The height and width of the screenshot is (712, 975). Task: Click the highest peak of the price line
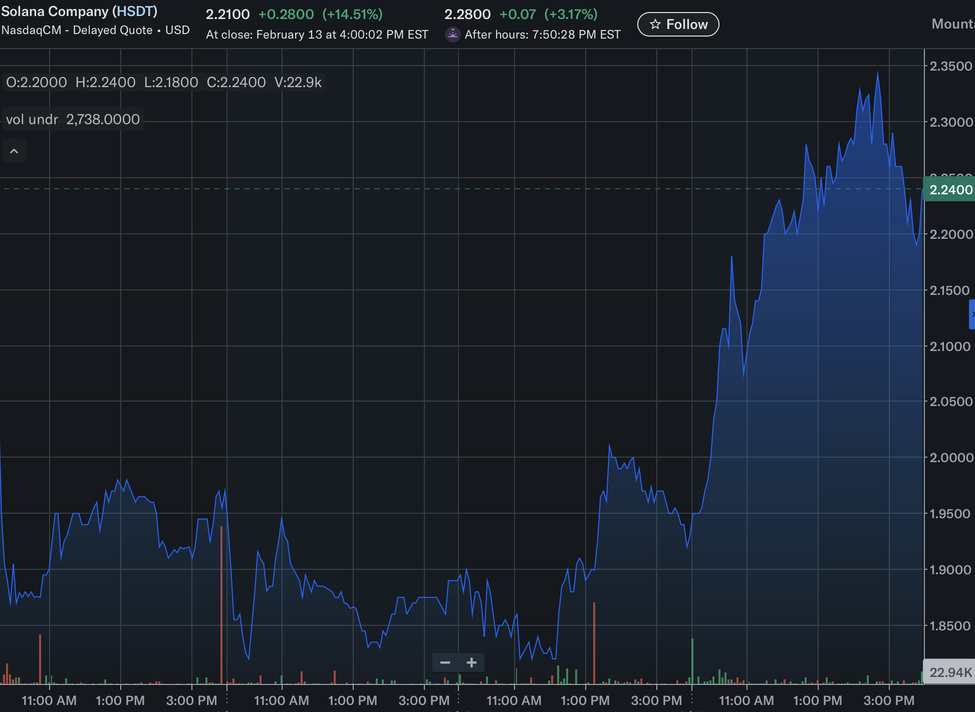point(877,74)
